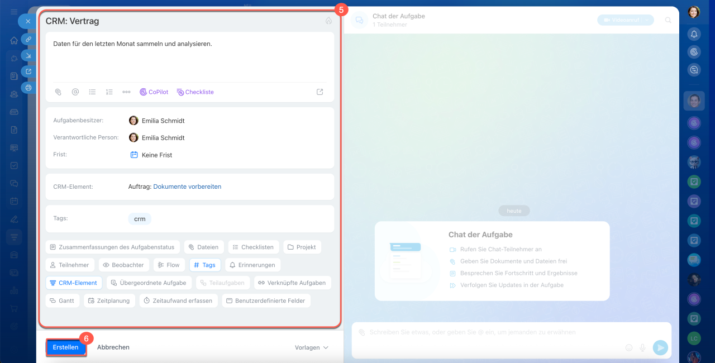Add the Projekt section
715x363 pixels.
point(302,247)
